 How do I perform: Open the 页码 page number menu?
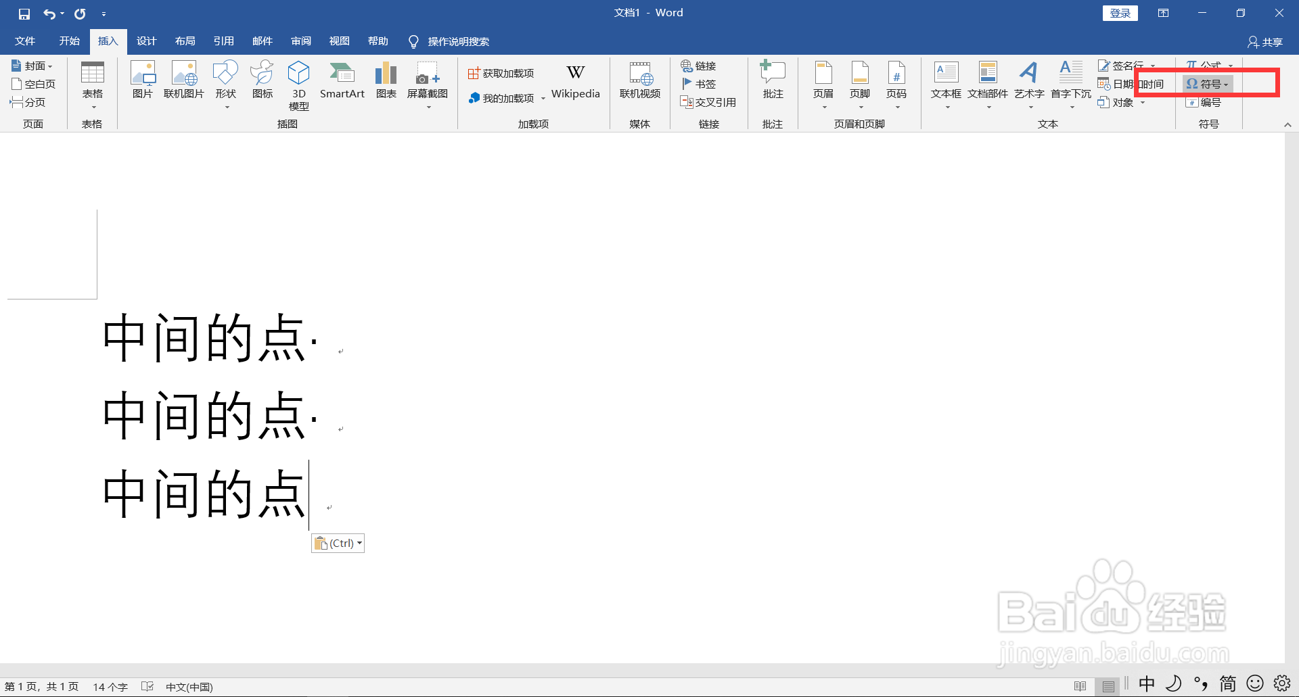point(896,85)
